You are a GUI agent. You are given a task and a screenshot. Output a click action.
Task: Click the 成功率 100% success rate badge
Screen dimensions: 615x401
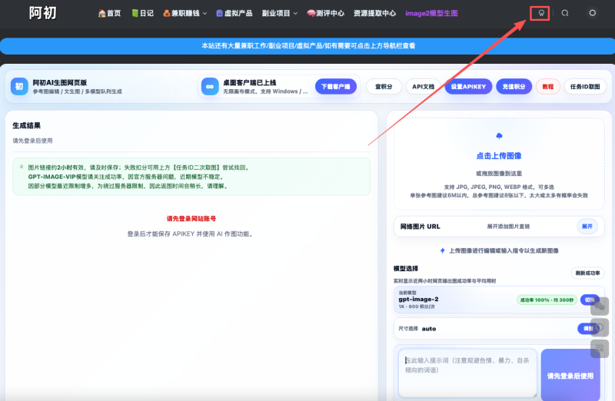click(547, 300)
